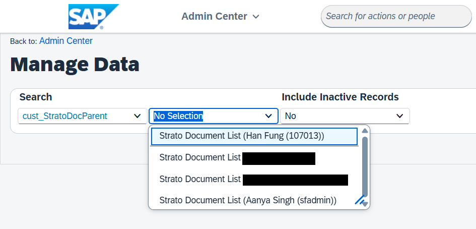Select Strato Document List (Aanya Singh (sfadmin))

[248, 200]
